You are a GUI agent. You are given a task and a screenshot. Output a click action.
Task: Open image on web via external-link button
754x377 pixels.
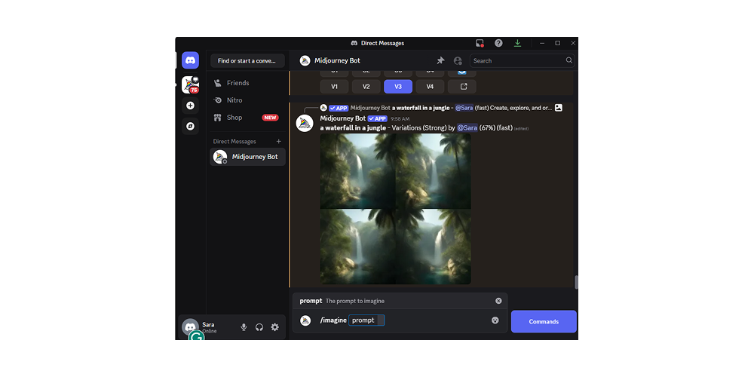point(461,87)
